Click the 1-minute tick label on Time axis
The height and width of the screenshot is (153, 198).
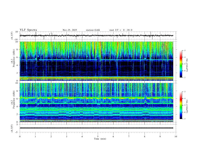(35, 136)
